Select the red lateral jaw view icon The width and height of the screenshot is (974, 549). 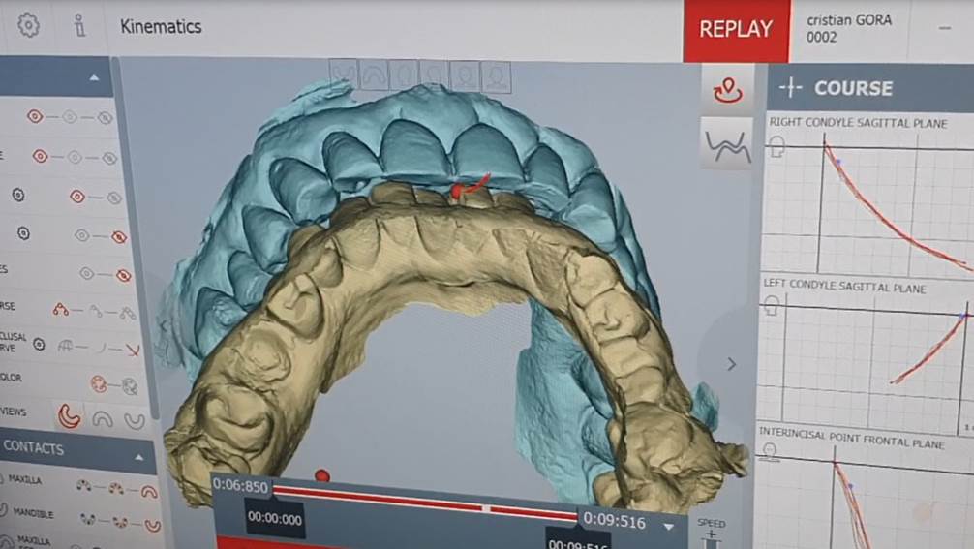point(69,416)
